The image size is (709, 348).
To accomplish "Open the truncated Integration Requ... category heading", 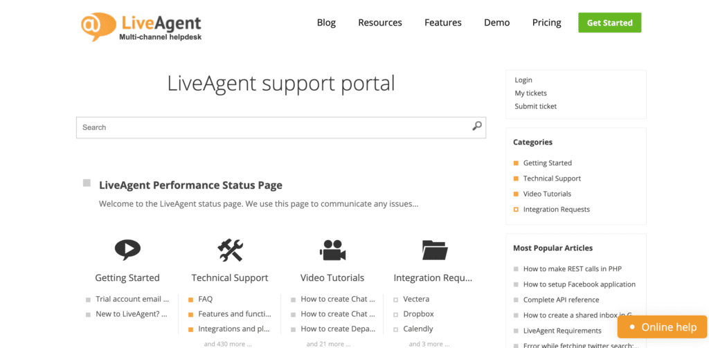I will click(x=433, y=277).
